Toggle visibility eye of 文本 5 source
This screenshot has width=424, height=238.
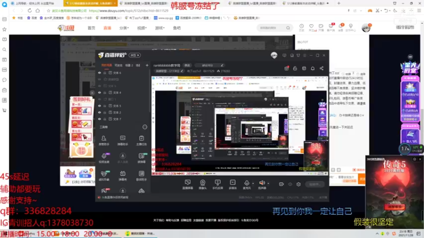100,106
